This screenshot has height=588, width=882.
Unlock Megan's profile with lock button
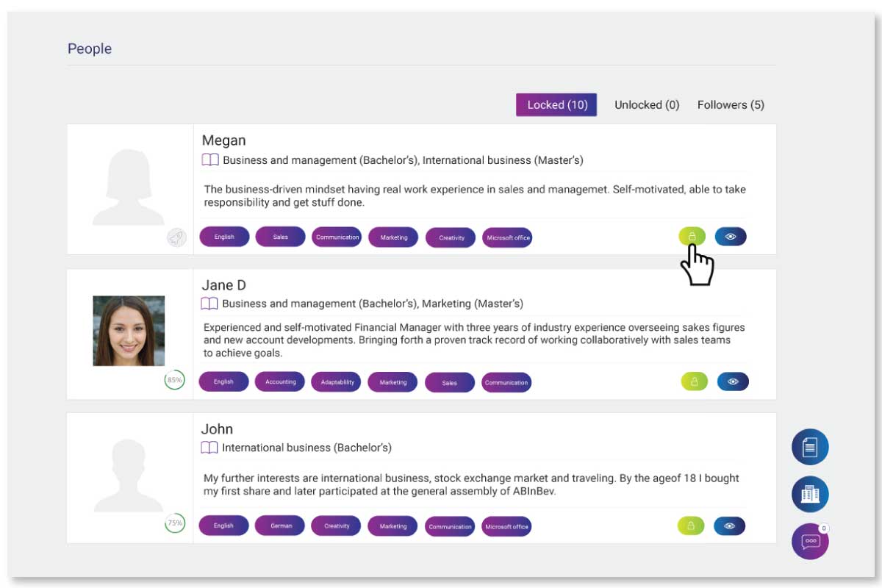coord(692,237)
